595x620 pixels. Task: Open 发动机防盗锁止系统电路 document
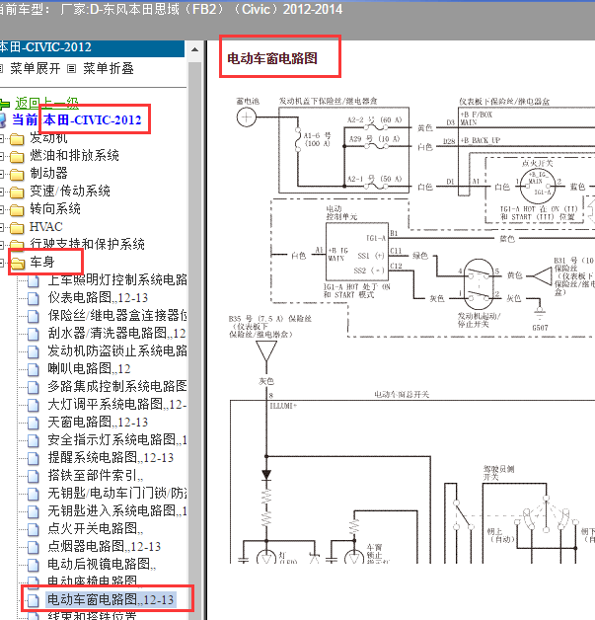(x=117, y=350)
